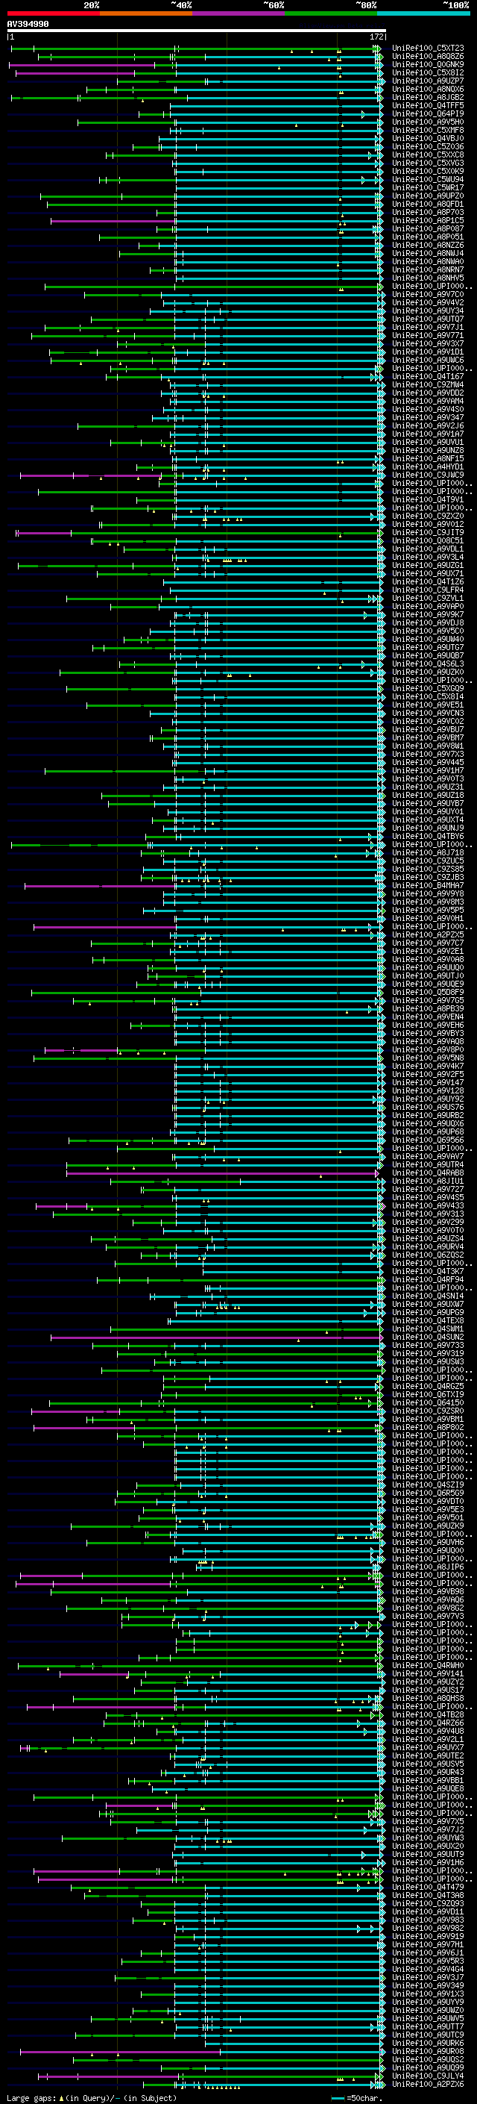
Task: Click the red ~20% identity legend bar
Action: (53, 13)
